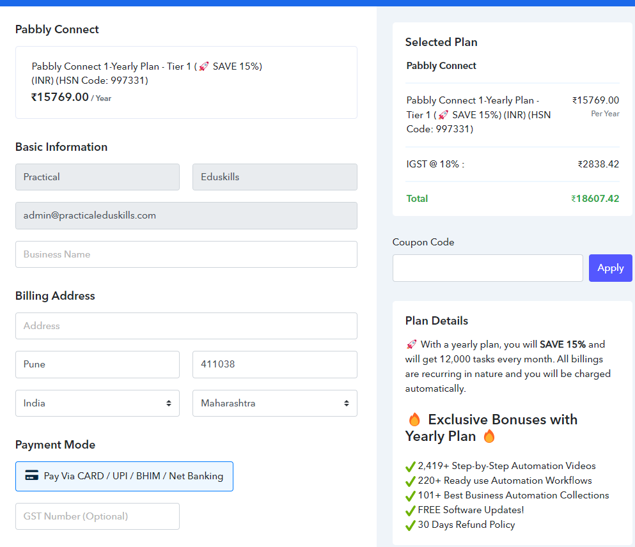Click the checkmark beside Step-by-Step Automation Videos
This screenshot has width=635, height=547.
[411, 466]
